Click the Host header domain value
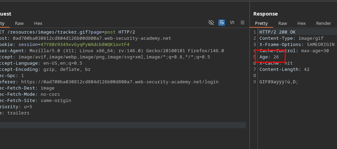This screenshot has height=149, width=337. pyautogui.click(x=92, y=38)
